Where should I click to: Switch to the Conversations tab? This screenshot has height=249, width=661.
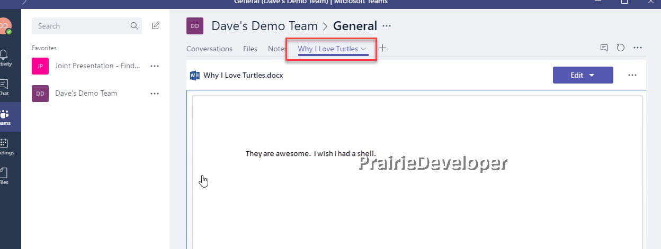(209, 49)
